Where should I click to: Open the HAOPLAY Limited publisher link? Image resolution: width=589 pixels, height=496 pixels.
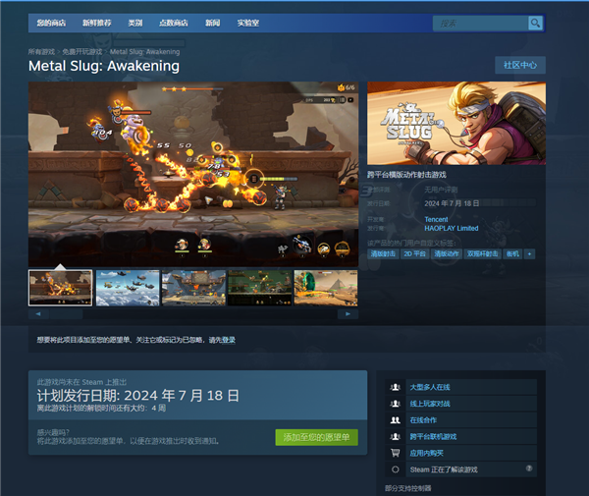click(452, 228)
